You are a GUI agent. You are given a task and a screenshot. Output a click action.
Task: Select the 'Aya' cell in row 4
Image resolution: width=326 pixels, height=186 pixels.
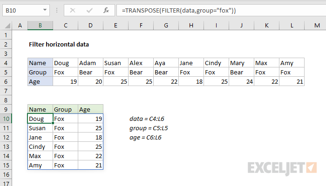pyautogui.click(x=166, y=63)
